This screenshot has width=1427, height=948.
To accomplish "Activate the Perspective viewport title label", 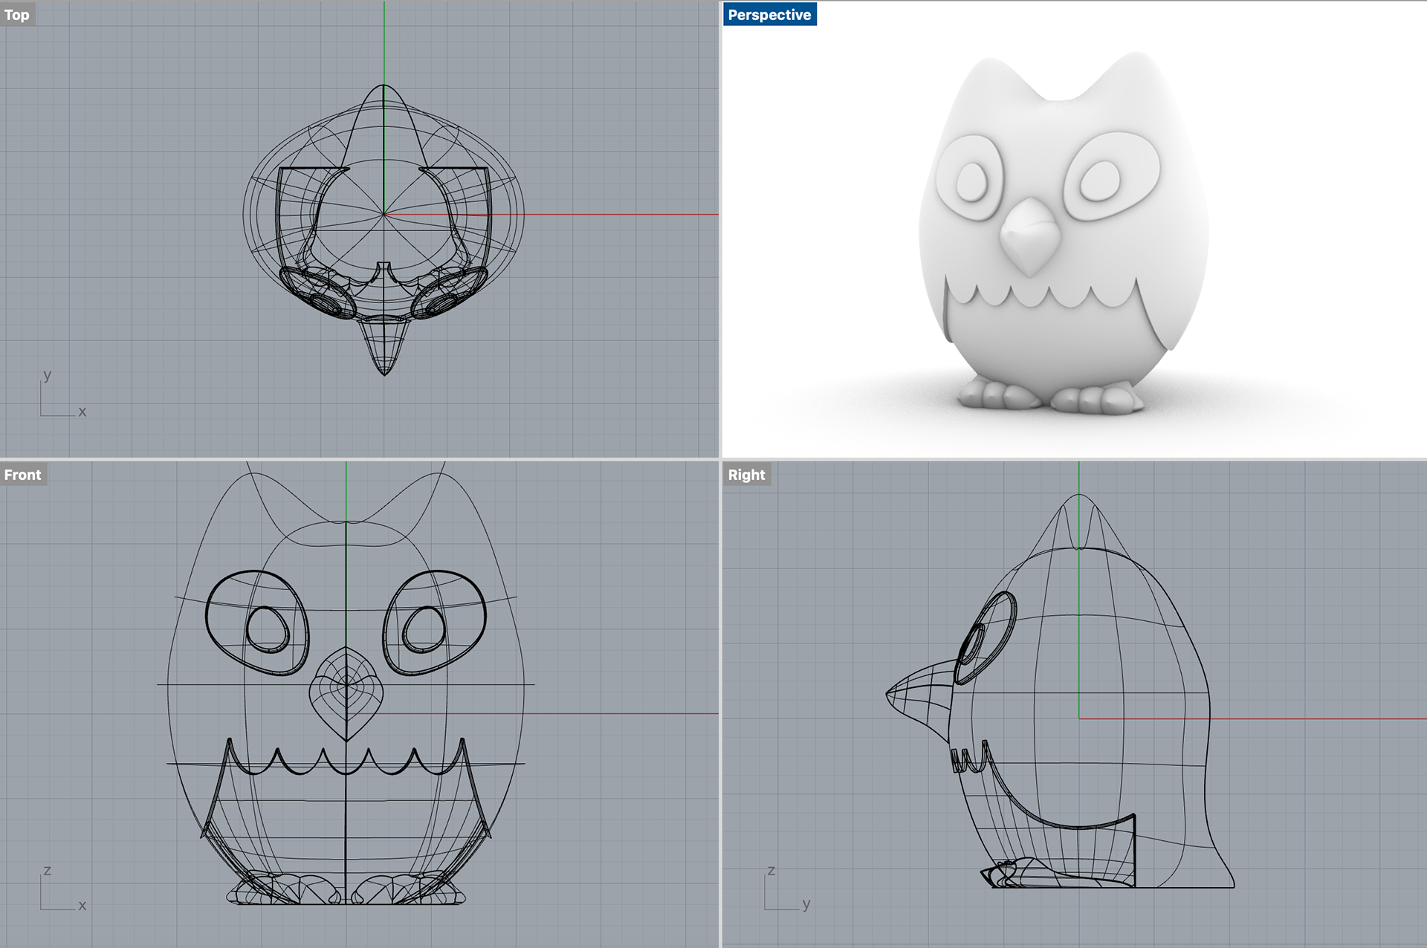I will [769, 15].
